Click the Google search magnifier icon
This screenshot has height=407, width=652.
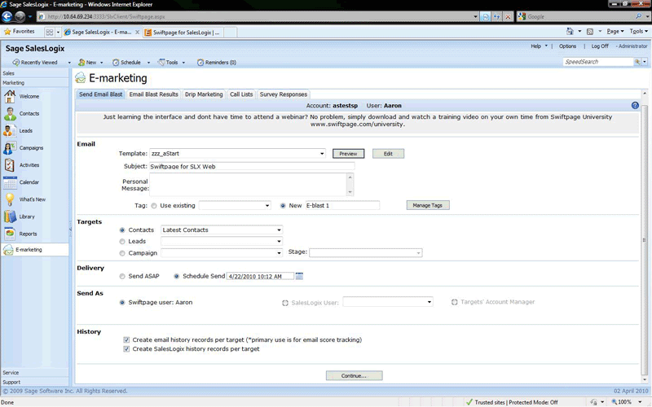point(639,16)
